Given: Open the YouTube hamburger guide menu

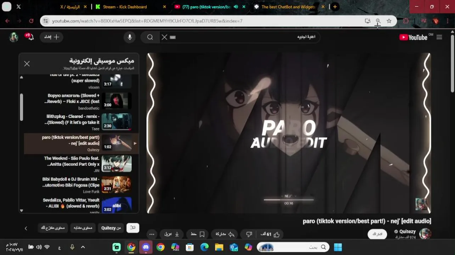Looking at the screenshot, I should click(439, 37).
